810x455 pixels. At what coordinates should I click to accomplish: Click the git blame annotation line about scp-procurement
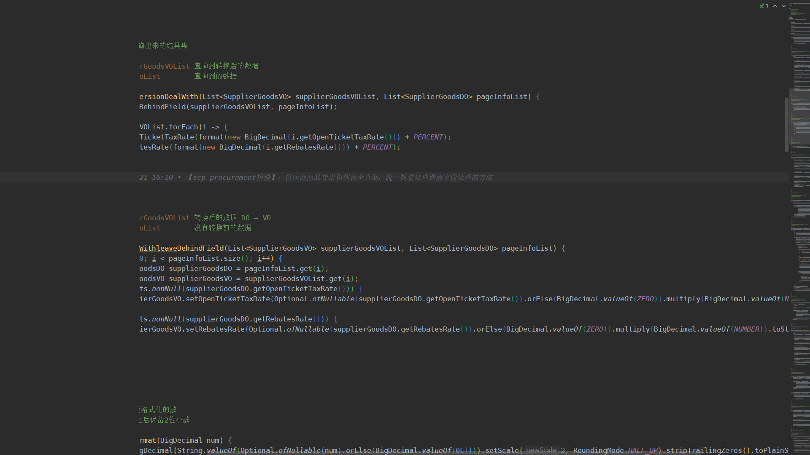[316, 177]
